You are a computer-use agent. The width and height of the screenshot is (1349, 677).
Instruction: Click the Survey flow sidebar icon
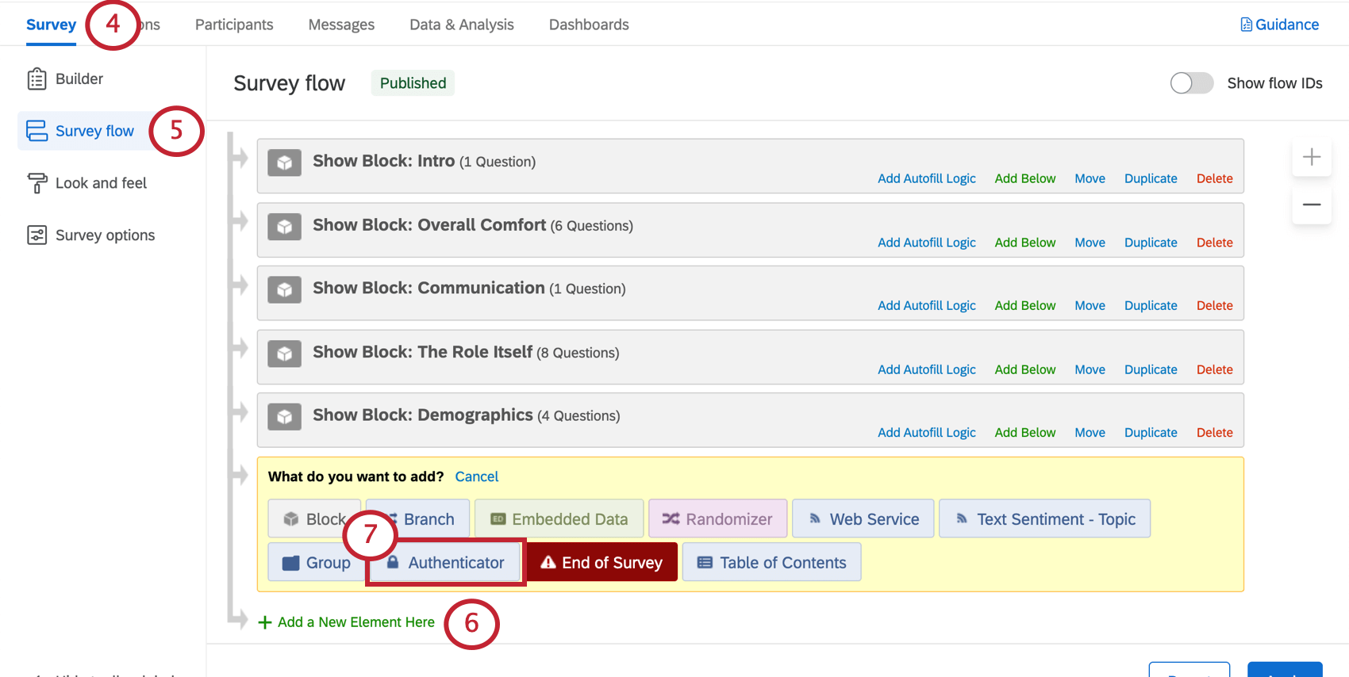coord(37,131)
